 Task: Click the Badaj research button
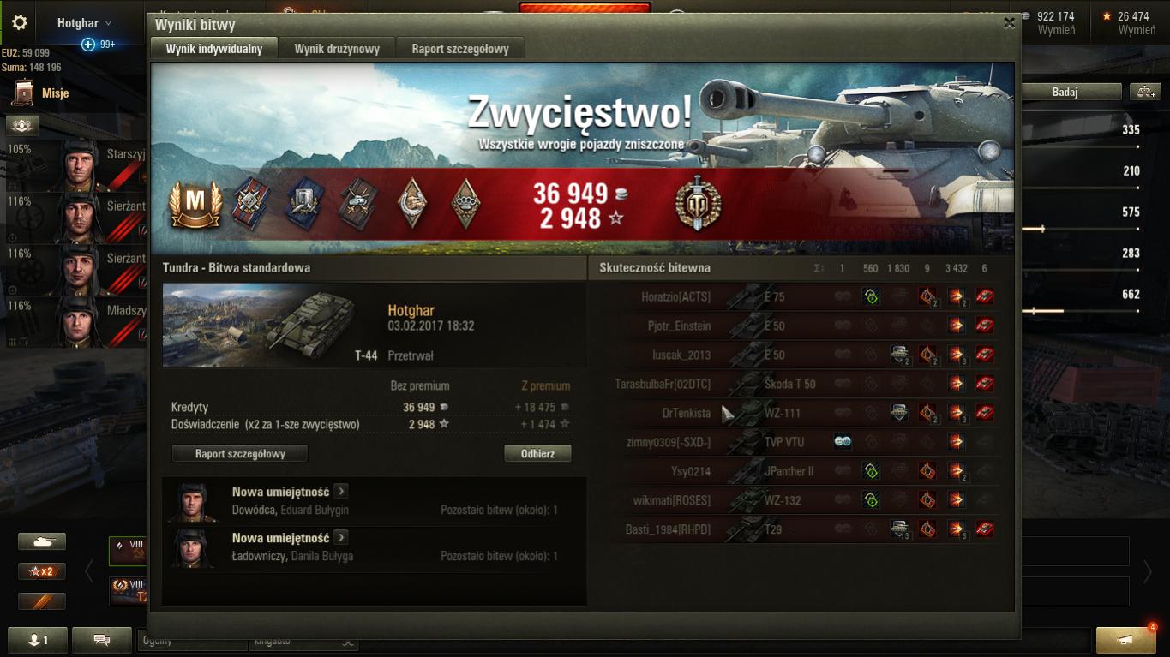(1065, 92)
